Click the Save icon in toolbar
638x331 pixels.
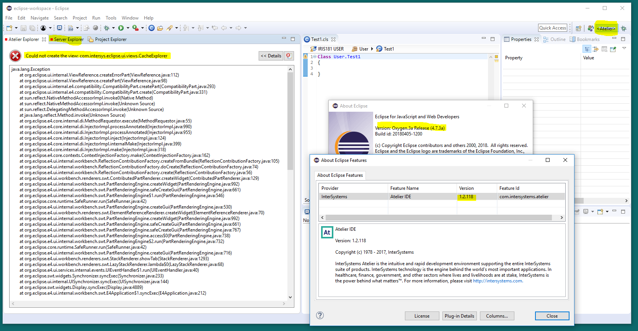(23, 28)
